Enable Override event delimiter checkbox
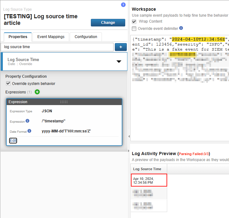The width and height of the screenshot is (229, 218). point(134,29)
